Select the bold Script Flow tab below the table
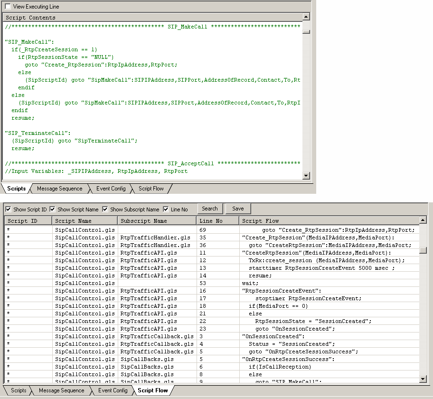The height and width of the screenshot is (399, 433). [x=153, y=390]
